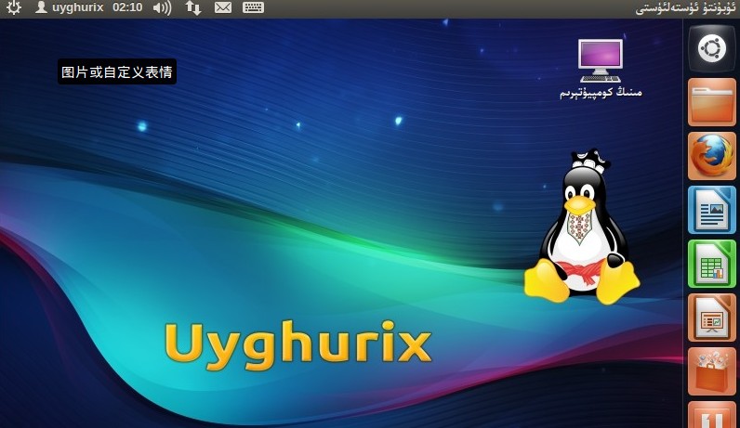Click the partially visible bottom launcher icon
This screenshot has width=740, height=428.
(712, 415)
